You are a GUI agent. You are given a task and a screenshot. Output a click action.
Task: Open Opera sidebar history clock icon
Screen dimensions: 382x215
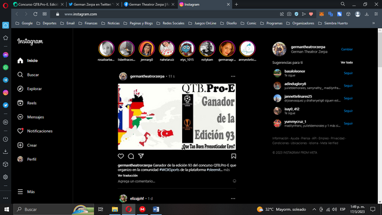(5, 139)
